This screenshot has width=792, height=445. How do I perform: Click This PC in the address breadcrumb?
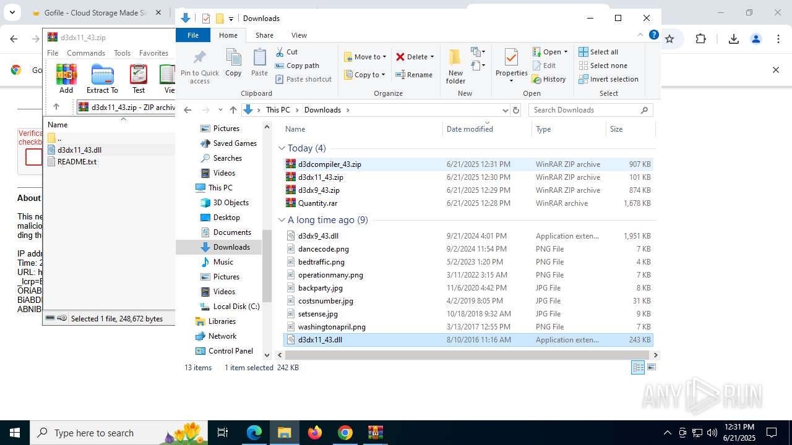point(278,110)
